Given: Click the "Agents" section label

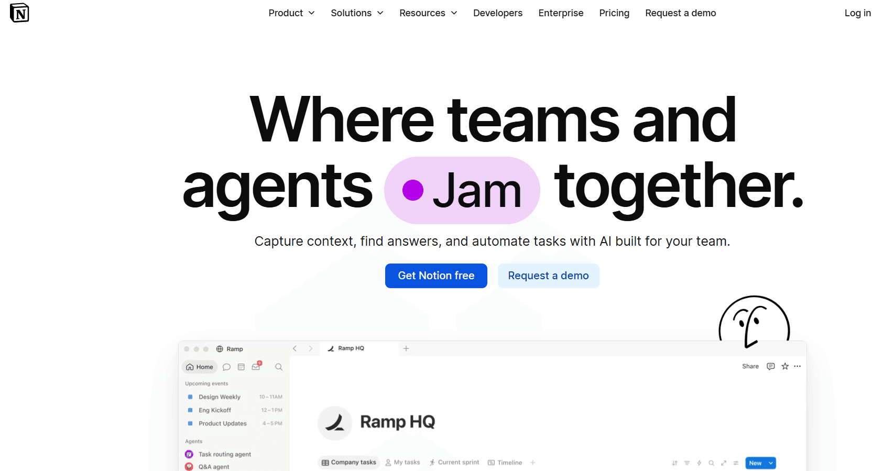Looking at the screenshot, I should coord(193,441).
